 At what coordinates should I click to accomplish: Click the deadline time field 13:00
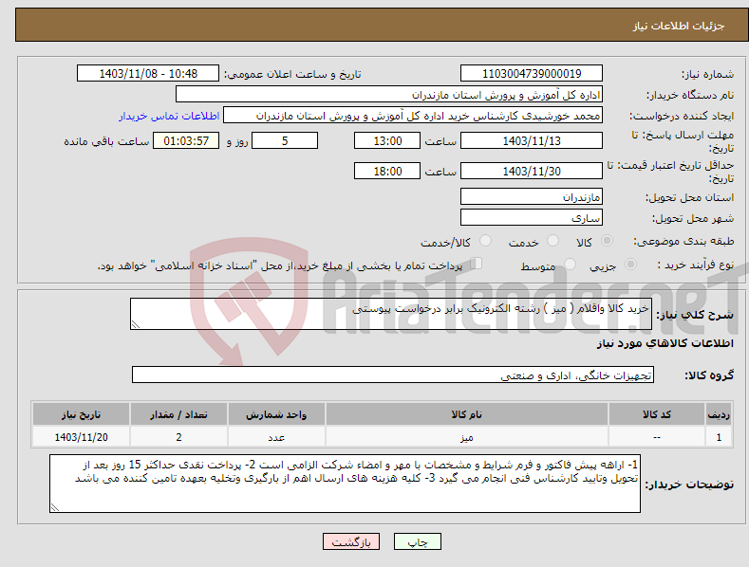[x=387, y=140]
